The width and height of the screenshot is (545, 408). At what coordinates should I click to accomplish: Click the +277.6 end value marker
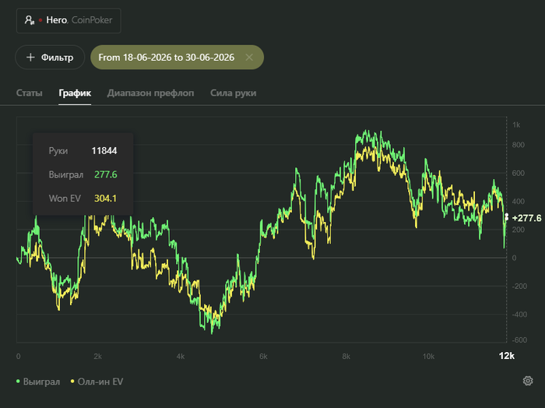point(526,218)
